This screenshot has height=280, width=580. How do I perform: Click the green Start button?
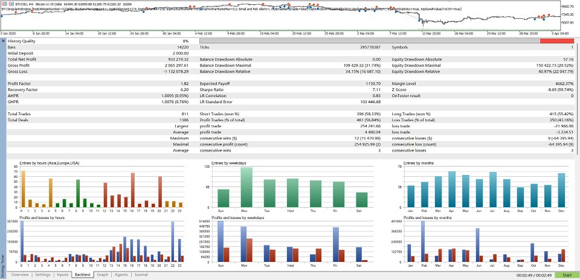[x=566, y=275]
